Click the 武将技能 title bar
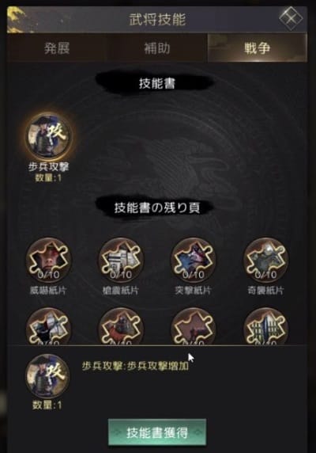The height and width of the screenshot is (453, 316). [x=157, y=19]
